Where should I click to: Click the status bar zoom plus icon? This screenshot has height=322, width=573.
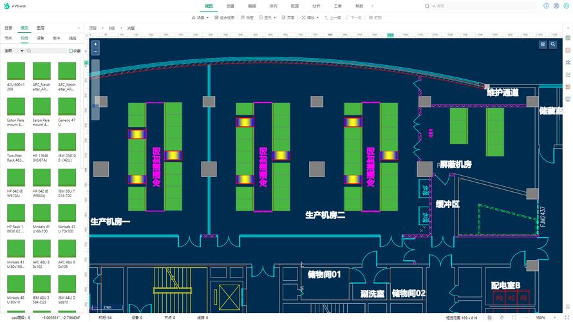coord(554,317)
